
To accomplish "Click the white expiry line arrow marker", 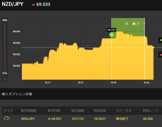I will (x=144, y=24).
